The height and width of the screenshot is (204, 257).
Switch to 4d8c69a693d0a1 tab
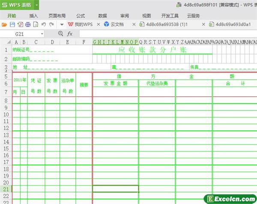point(230,24)
